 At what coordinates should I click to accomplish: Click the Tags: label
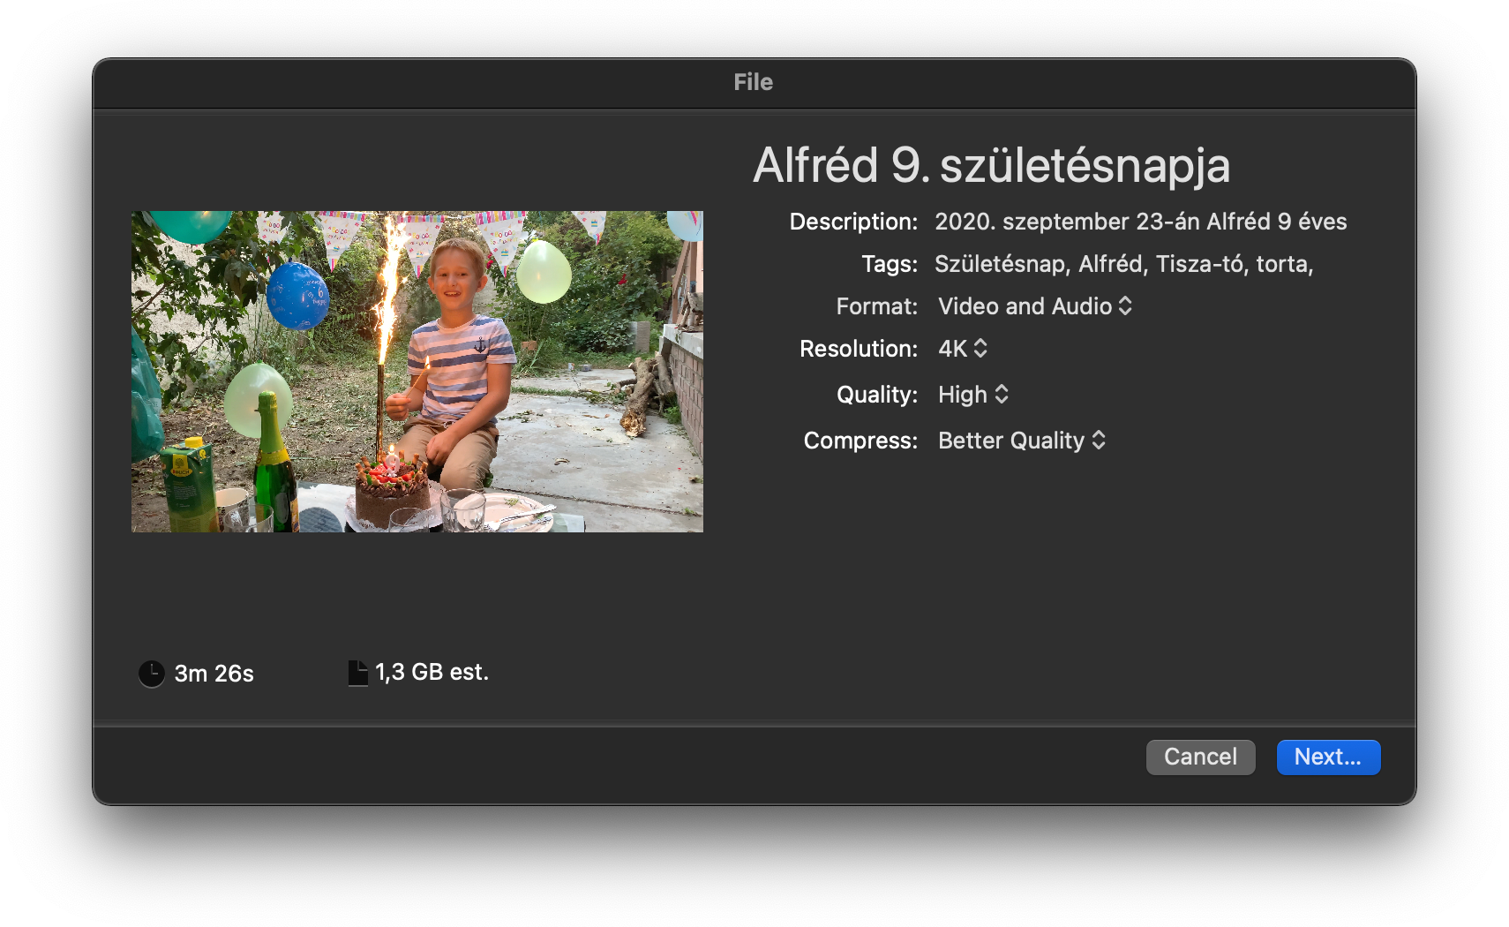890,264
